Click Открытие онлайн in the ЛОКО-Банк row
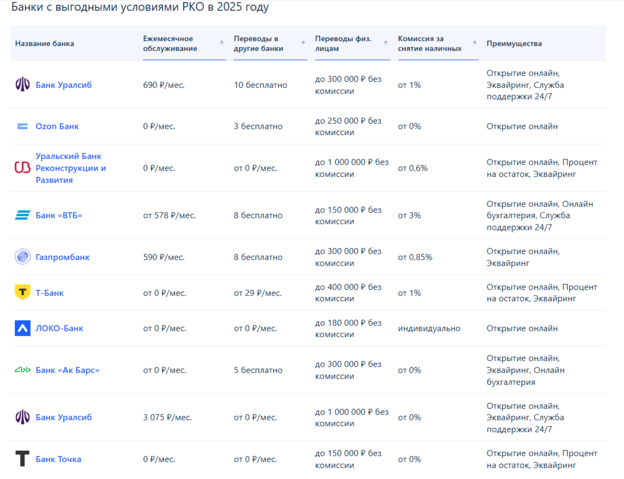Image resolution: width=624 pixels, height=479 pixels. 522,328
